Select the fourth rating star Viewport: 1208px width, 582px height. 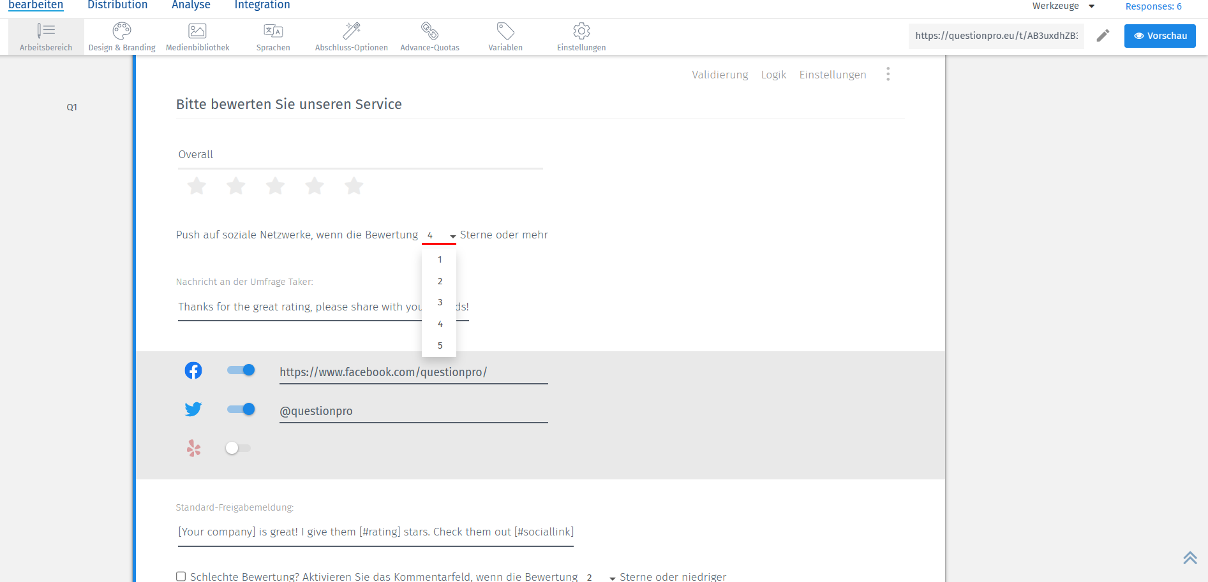click(x=315, y=186)
